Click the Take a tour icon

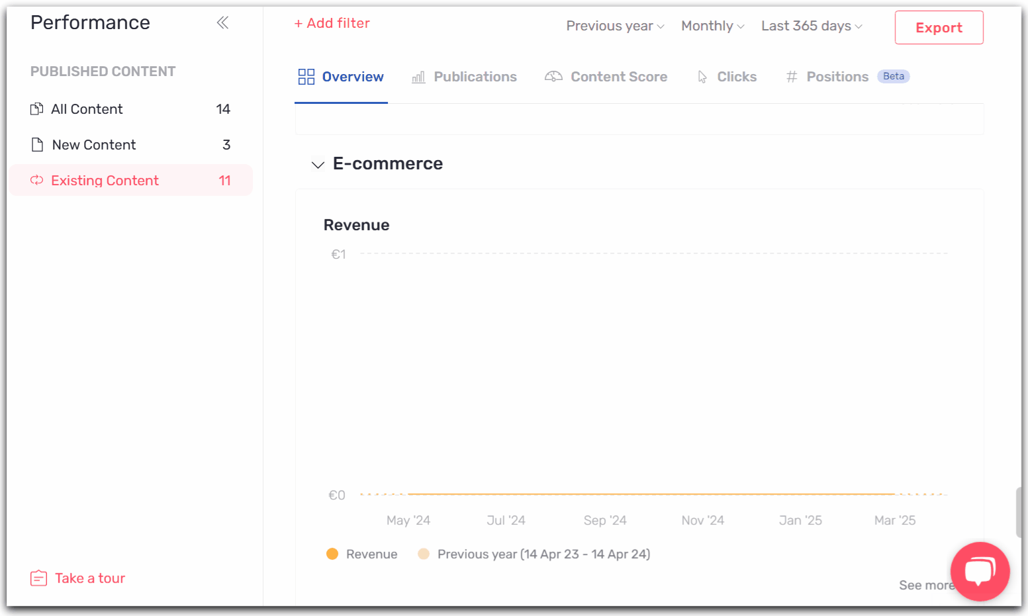[38, 578]
